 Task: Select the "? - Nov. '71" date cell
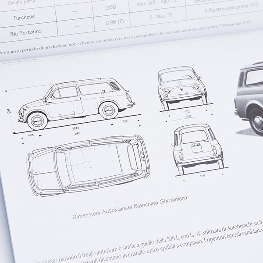[161, 16]
